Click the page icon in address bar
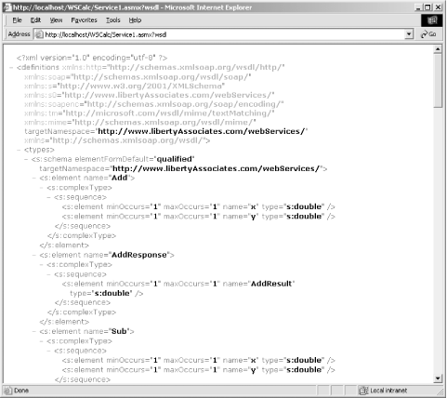This screenshot has width=447, height=398. 39,34
